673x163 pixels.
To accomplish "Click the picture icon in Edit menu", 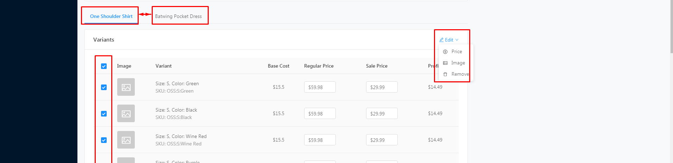I will point(445,63).
